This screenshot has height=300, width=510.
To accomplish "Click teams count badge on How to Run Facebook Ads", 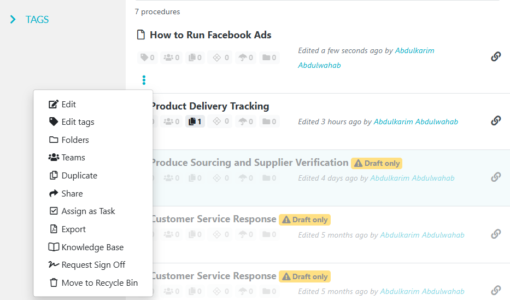I will click(172, 57).
